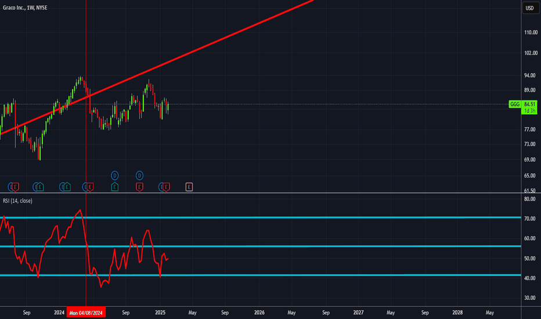This screenshot has width=541, height=319.
Task: Click the 2025 time axis label
Action: (x=160, y=313)
